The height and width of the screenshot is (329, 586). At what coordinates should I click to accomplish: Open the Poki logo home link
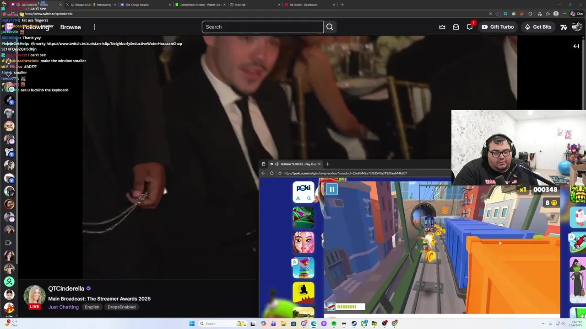point(304,188)
